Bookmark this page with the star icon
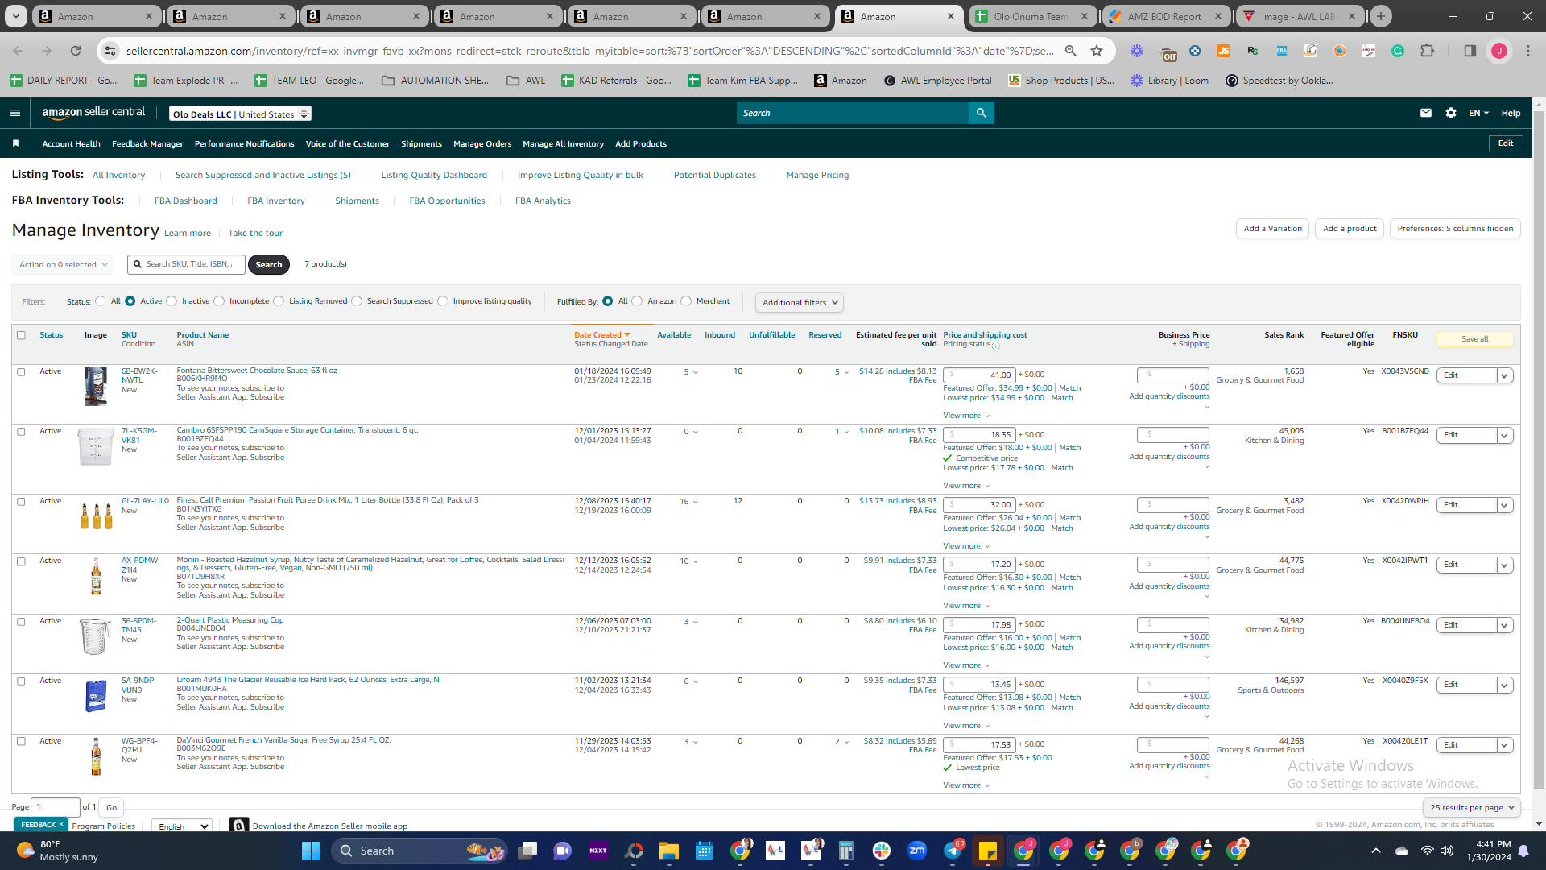This screenshot has width=1546, height=870. (1097, 51)
